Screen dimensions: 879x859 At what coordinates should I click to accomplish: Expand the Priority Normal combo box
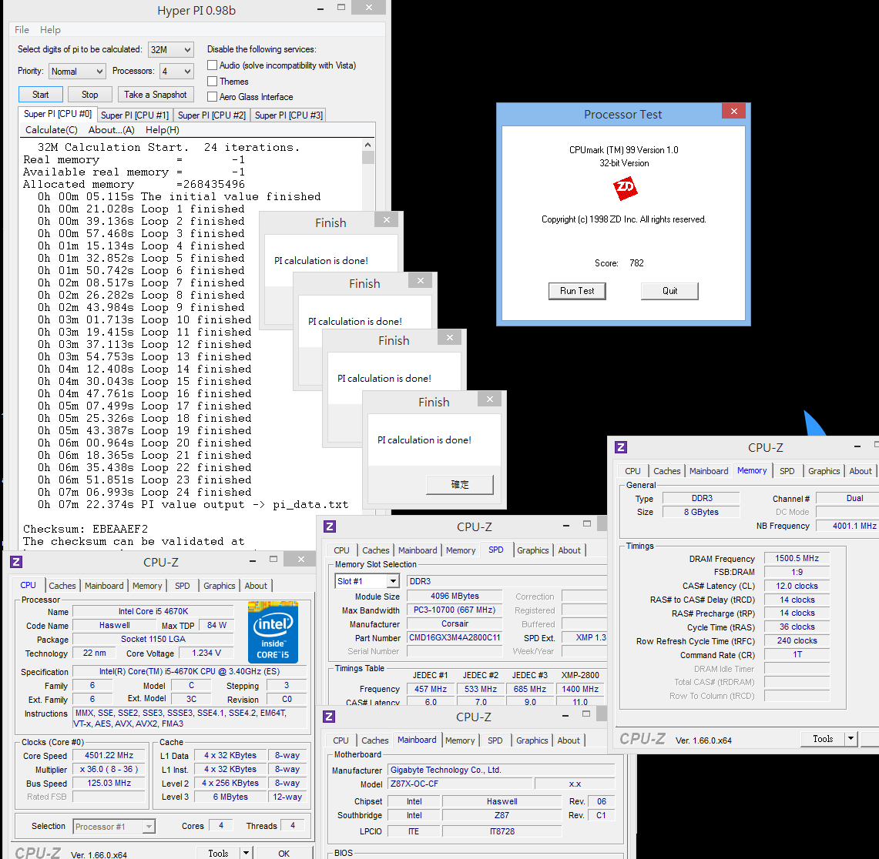[77, 71]
